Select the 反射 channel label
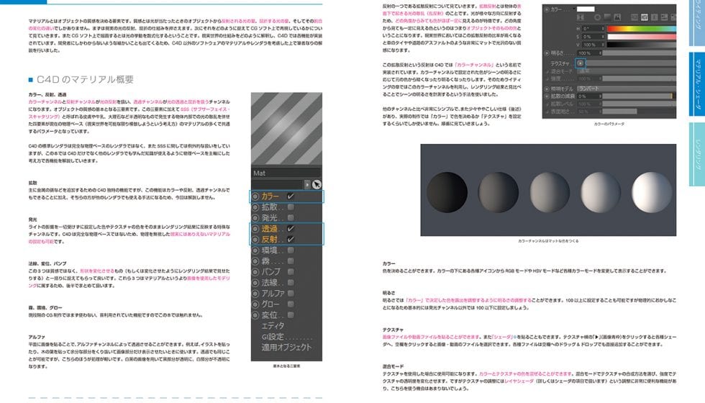Screen dimensions: 705x403 270,239
